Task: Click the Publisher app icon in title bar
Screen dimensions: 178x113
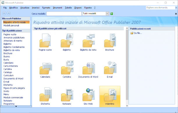Action: [x=3, y=3]
